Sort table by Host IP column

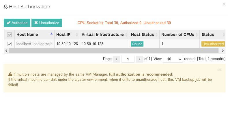pyautogui.click(x=67, y=34)
